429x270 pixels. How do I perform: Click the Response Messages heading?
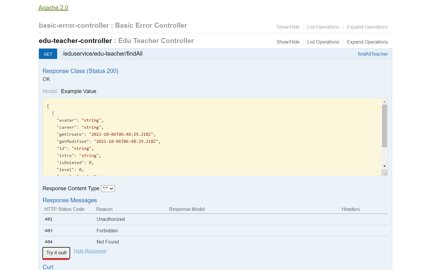pyautogui.click(x=70, y=200)
